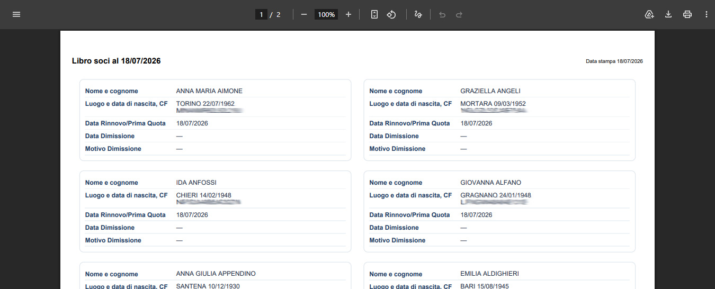Click the title 'Libro soci al 18/07/2026'
Image resolution: width=715 pixels, height=289 pixels.
tap(117, 61)
